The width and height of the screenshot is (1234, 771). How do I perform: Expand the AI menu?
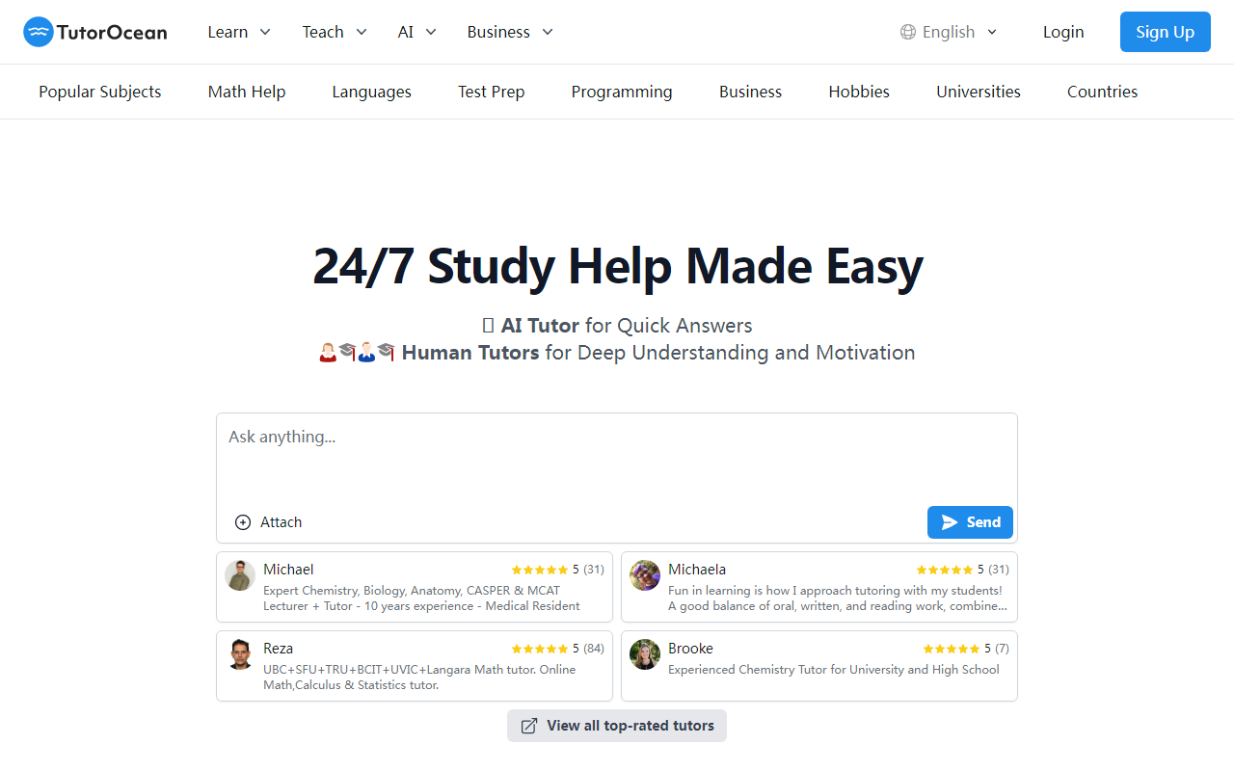click(x=416, y=32)
